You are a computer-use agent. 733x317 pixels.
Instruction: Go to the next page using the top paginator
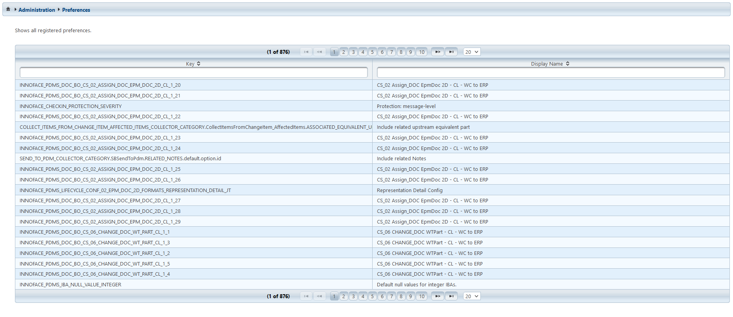coord(437,52)
